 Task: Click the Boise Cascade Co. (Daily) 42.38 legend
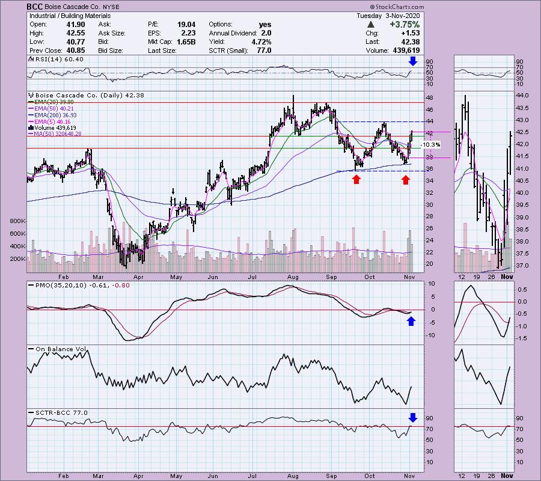(90, 95)
